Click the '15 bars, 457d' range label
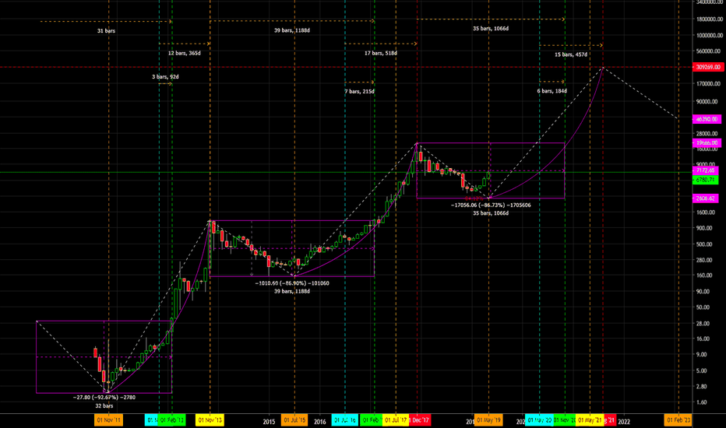The width and height of the screenshot is (726, 428). tap(571, 54)
